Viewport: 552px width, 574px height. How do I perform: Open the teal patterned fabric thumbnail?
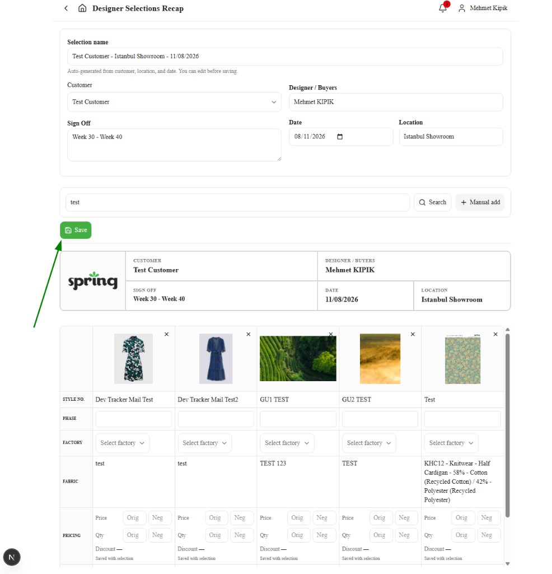click(462, 359)
